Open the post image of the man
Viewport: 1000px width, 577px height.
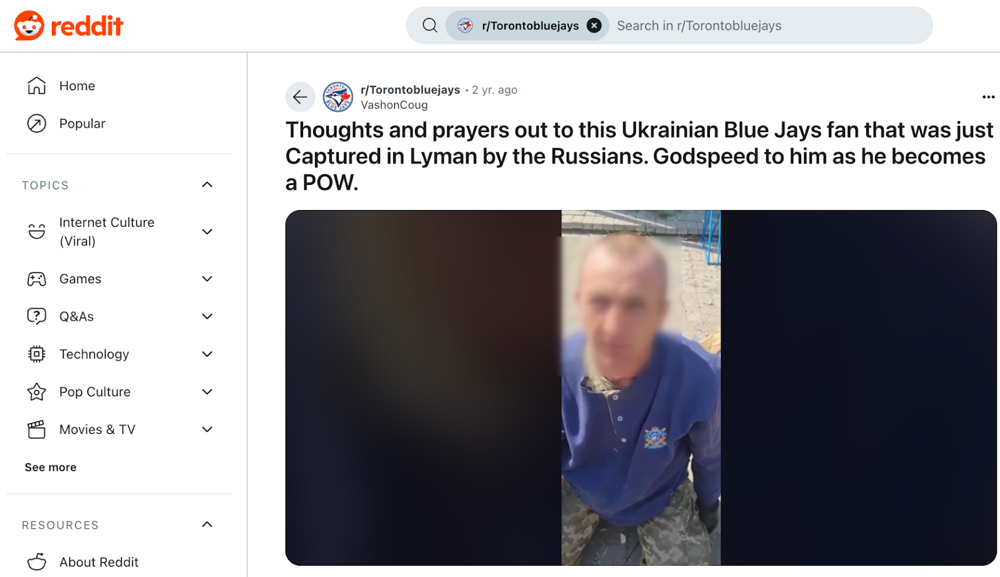pyautogui.click(x=641, y=388)
